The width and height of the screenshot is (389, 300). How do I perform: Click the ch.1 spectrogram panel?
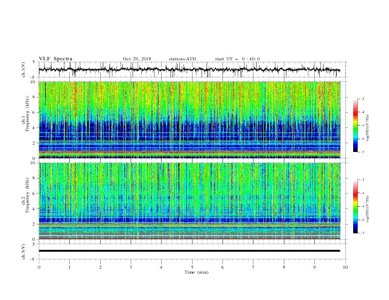[x=189, y=120]
